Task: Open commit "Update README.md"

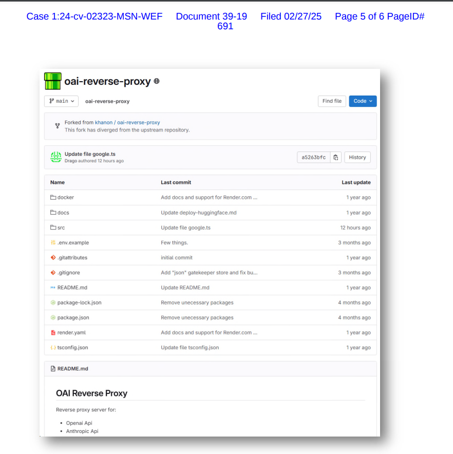Action: coord(185,288)
